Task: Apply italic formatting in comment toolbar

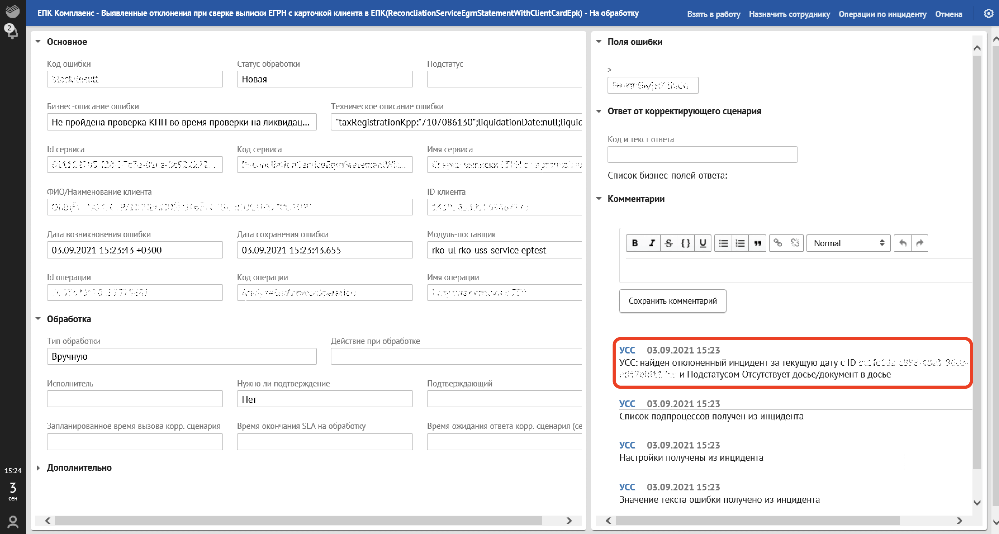Action: (652, 243)
